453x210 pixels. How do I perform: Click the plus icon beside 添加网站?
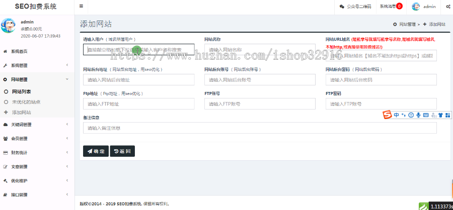(6, 113)
